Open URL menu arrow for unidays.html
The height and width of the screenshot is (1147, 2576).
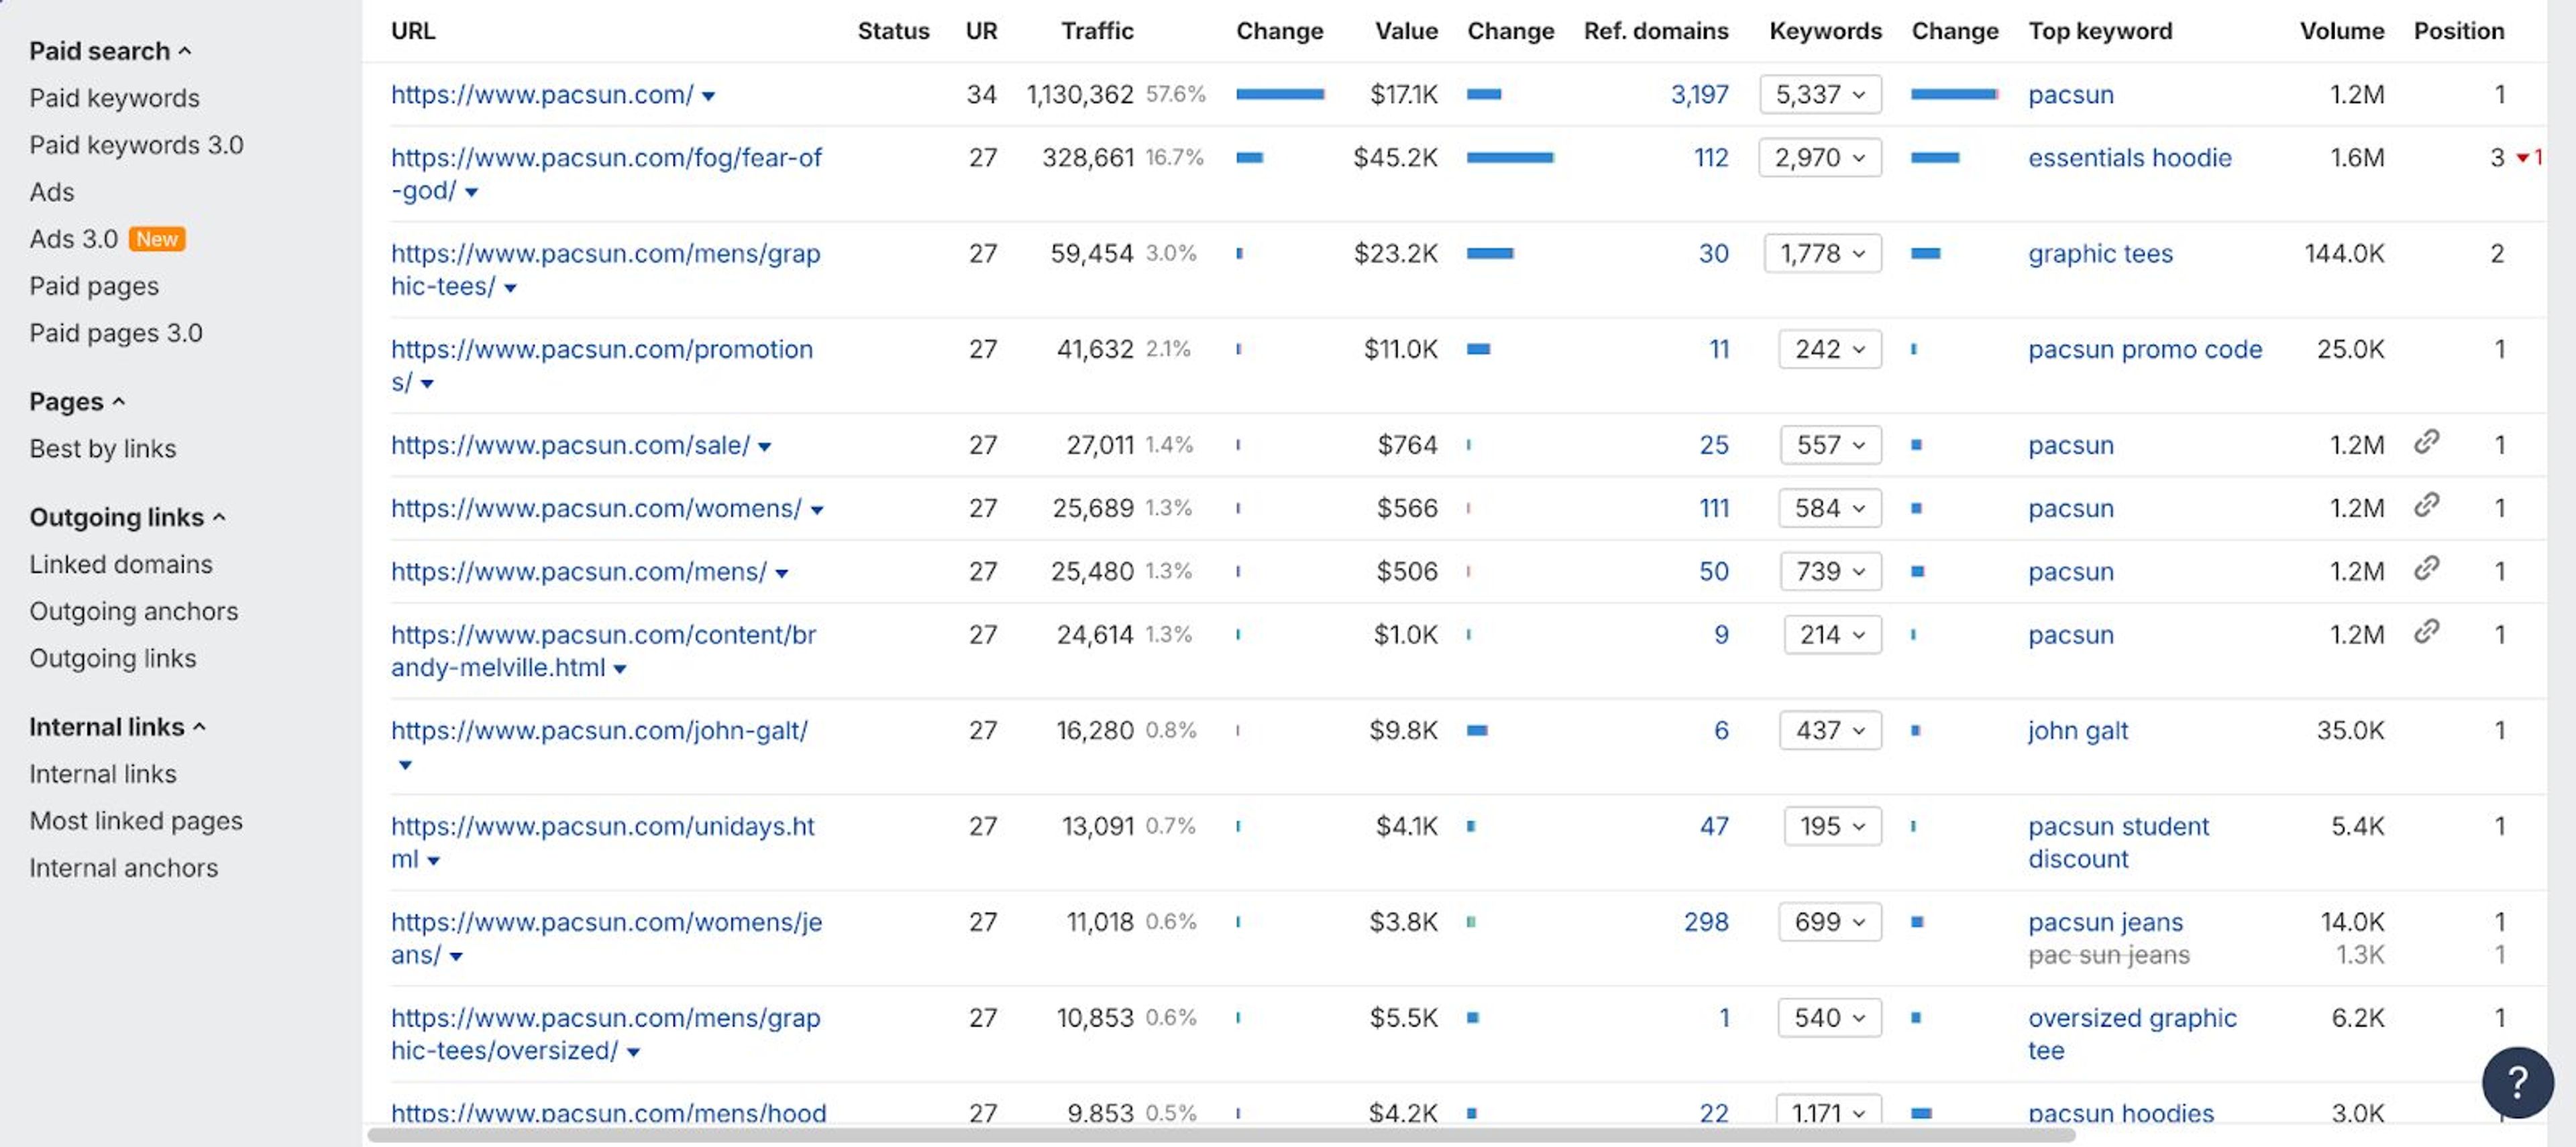tap(433, 860)
